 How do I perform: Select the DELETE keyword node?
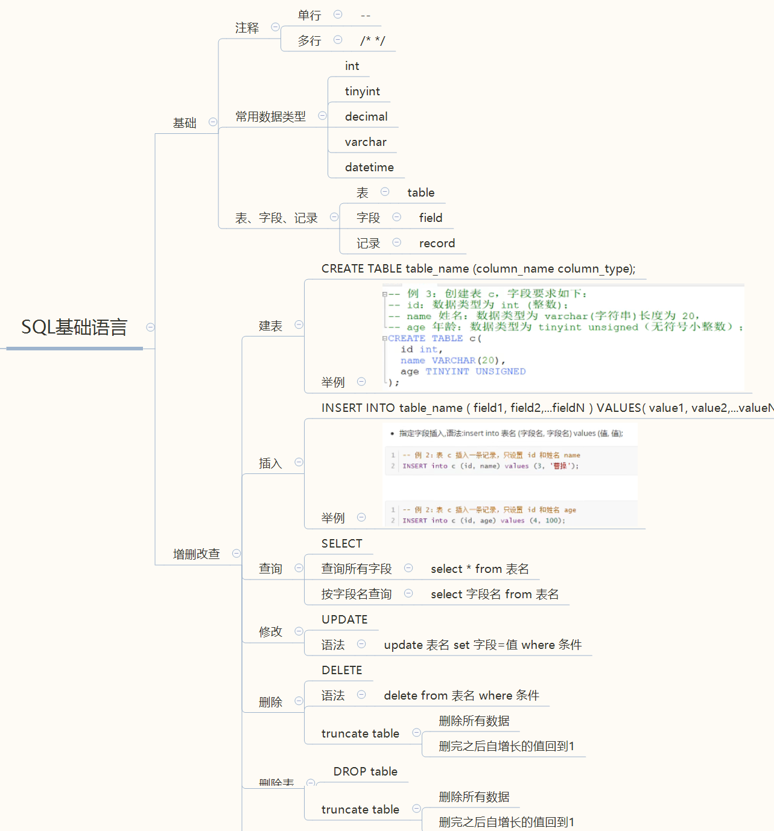point(342,670)
